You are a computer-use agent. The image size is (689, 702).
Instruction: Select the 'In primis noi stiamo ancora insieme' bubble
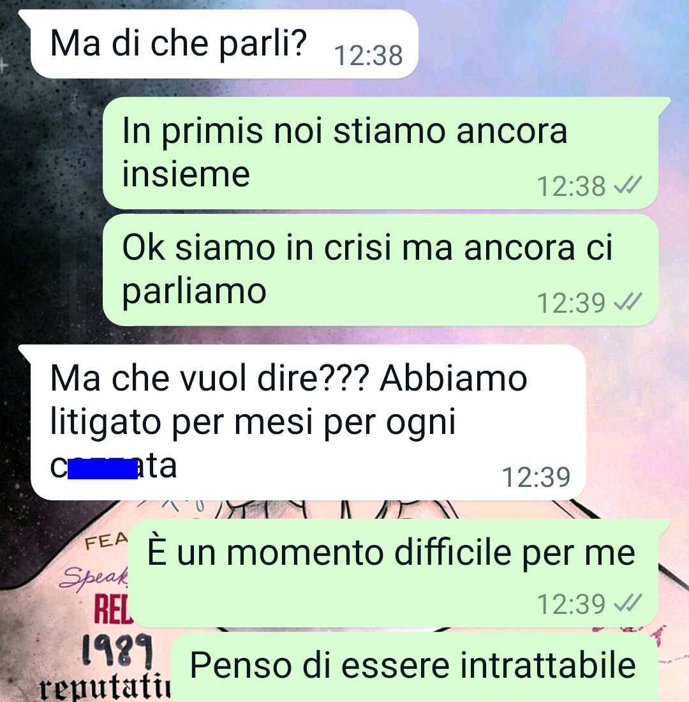click(380, 153)
